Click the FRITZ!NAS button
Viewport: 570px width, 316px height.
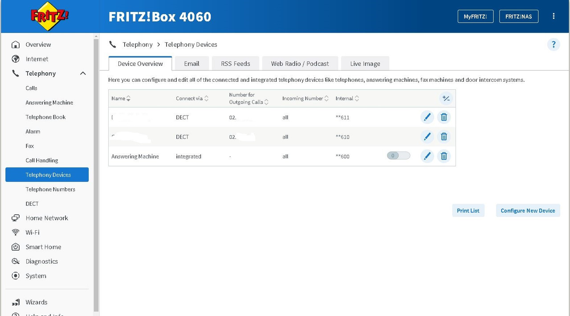[519, 16]
